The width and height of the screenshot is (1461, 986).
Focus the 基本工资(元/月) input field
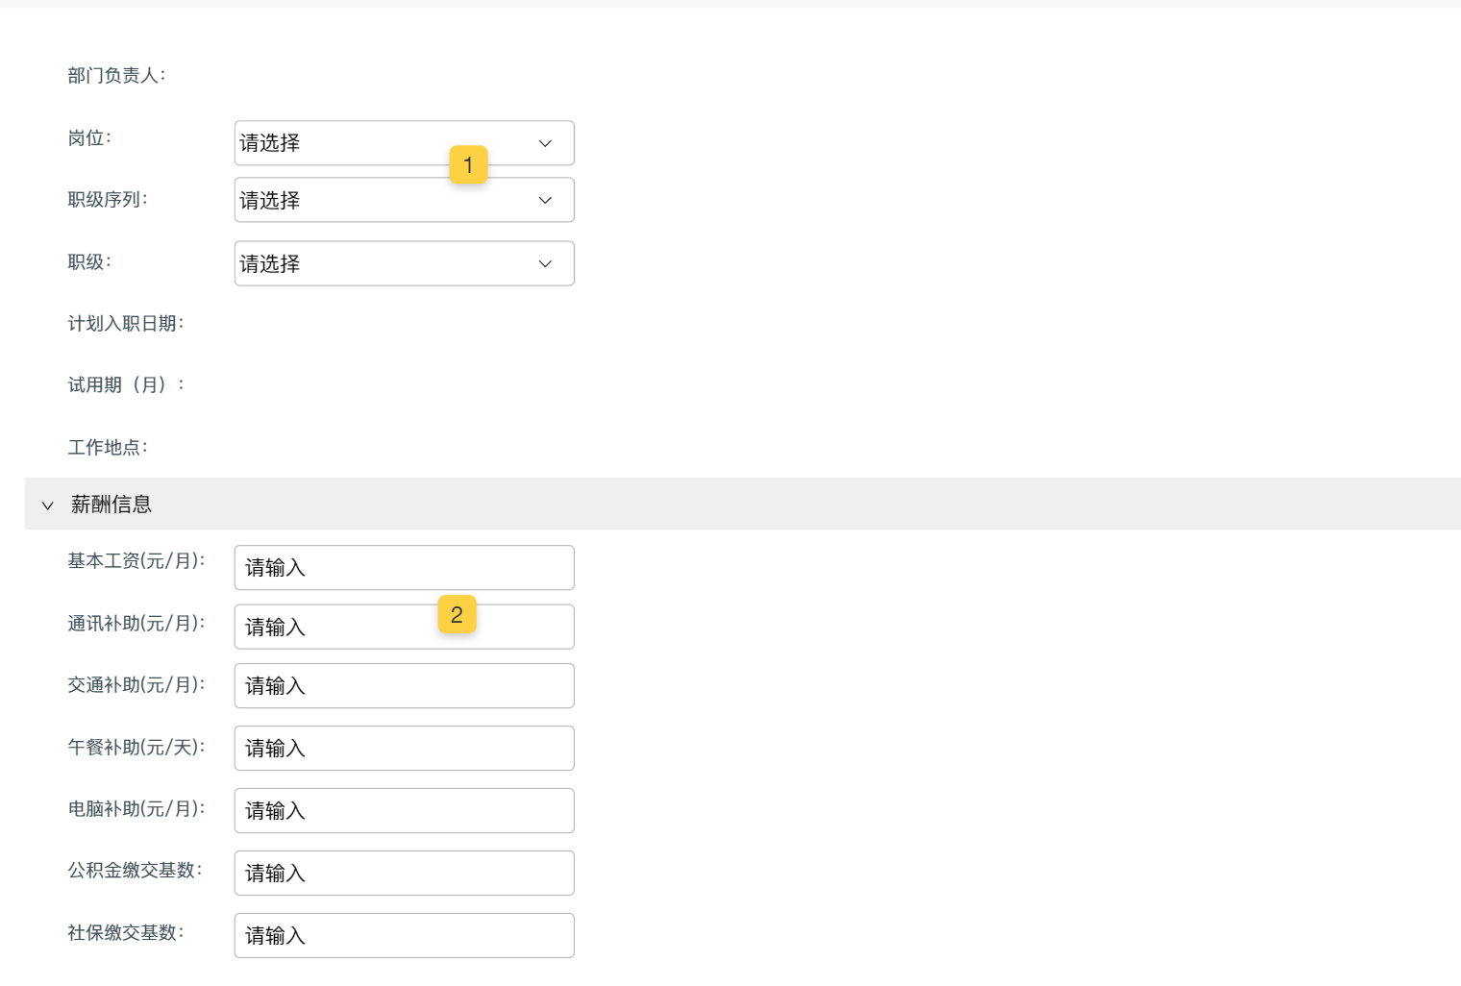[404, 568]
